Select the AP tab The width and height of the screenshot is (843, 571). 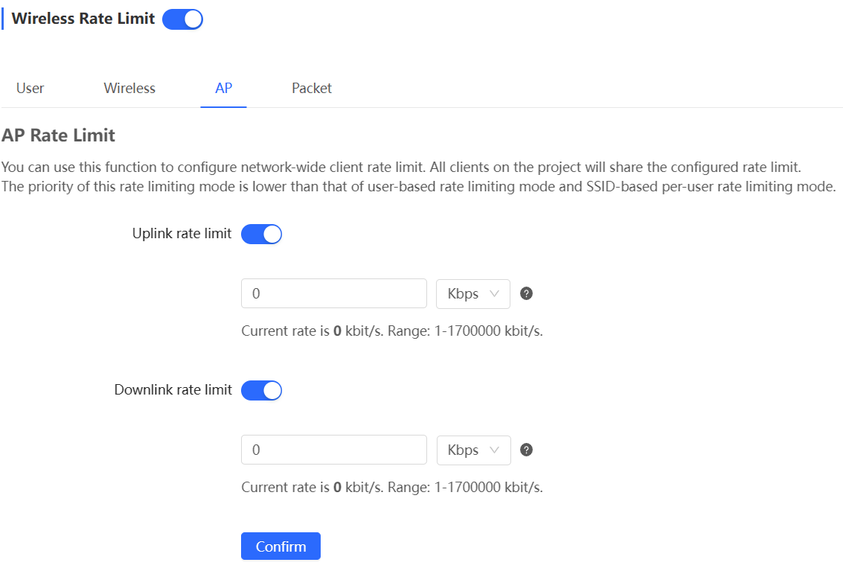coord(223,88)
